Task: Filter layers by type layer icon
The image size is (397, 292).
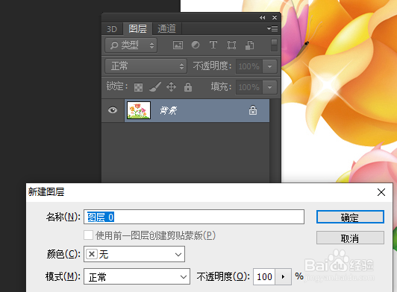Action: pos(213,45)
